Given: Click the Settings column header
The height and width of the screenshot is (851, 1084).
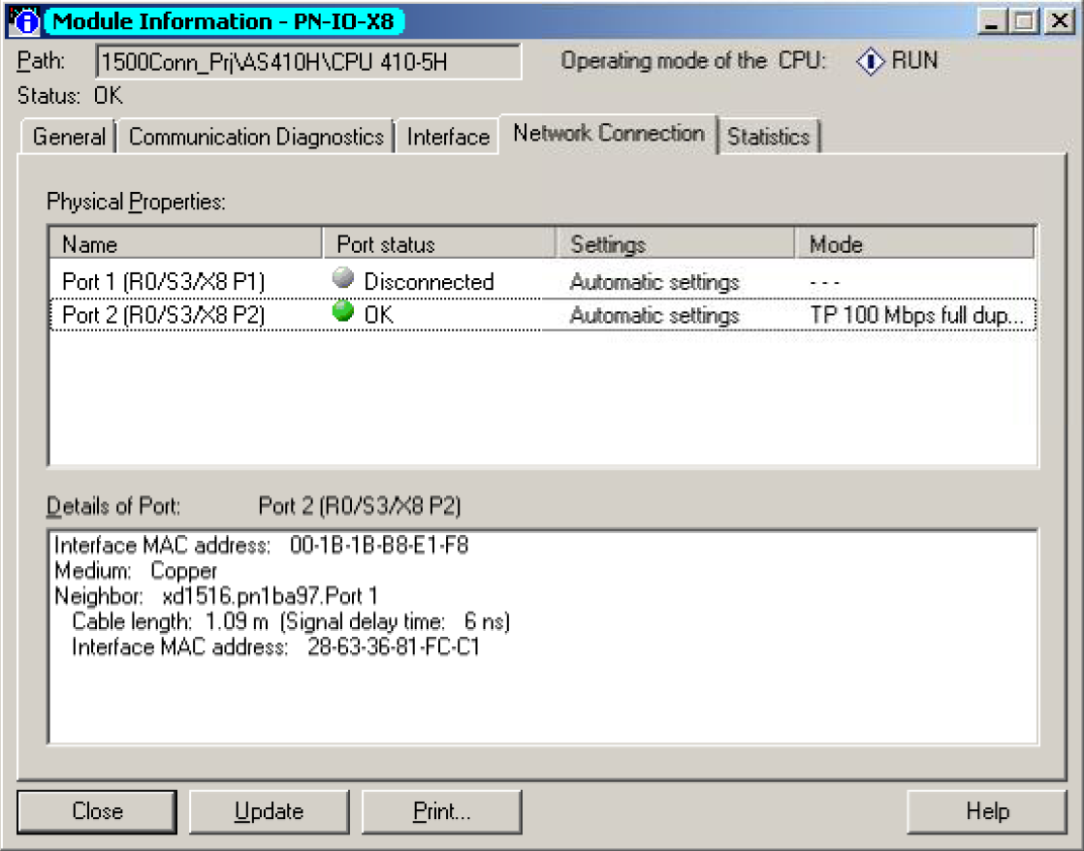Looking at the screenshot, I should (674, 243).
